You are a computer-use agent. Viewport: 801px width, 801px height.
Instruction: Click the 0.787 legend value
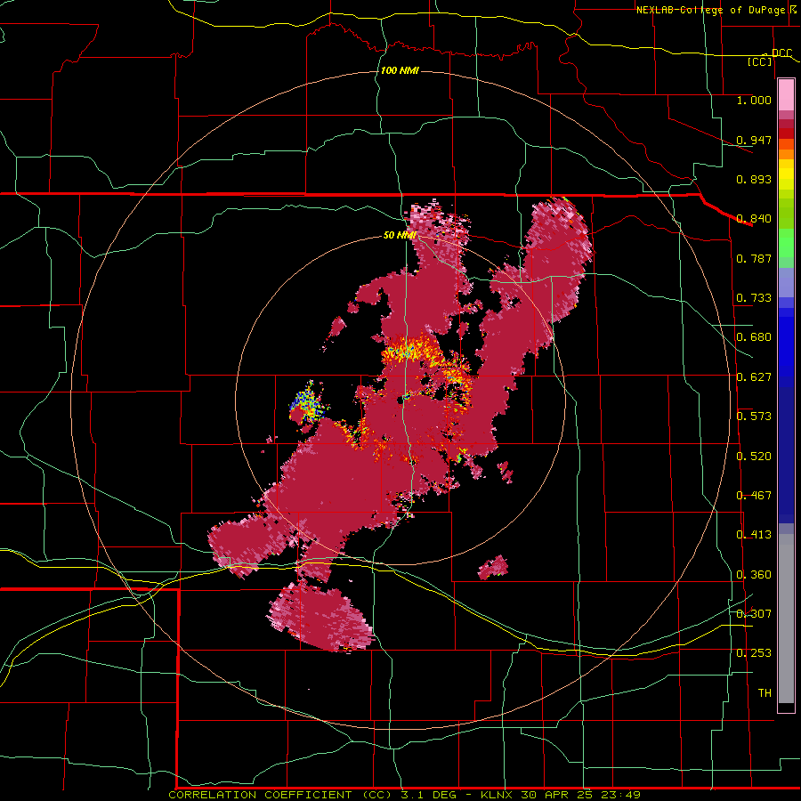754,258
